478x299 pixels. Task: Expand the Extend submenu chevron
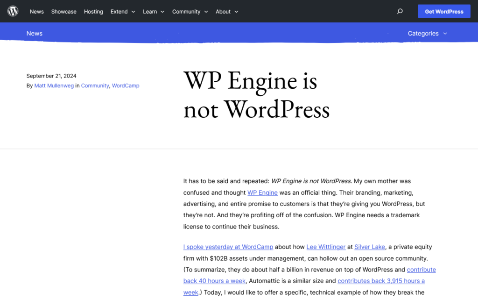point(133,12)
